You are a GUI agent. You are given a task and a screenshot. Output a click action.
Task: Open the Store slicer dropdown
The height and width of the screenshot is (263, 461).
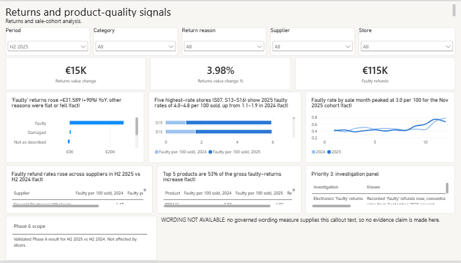pos(406,47)
